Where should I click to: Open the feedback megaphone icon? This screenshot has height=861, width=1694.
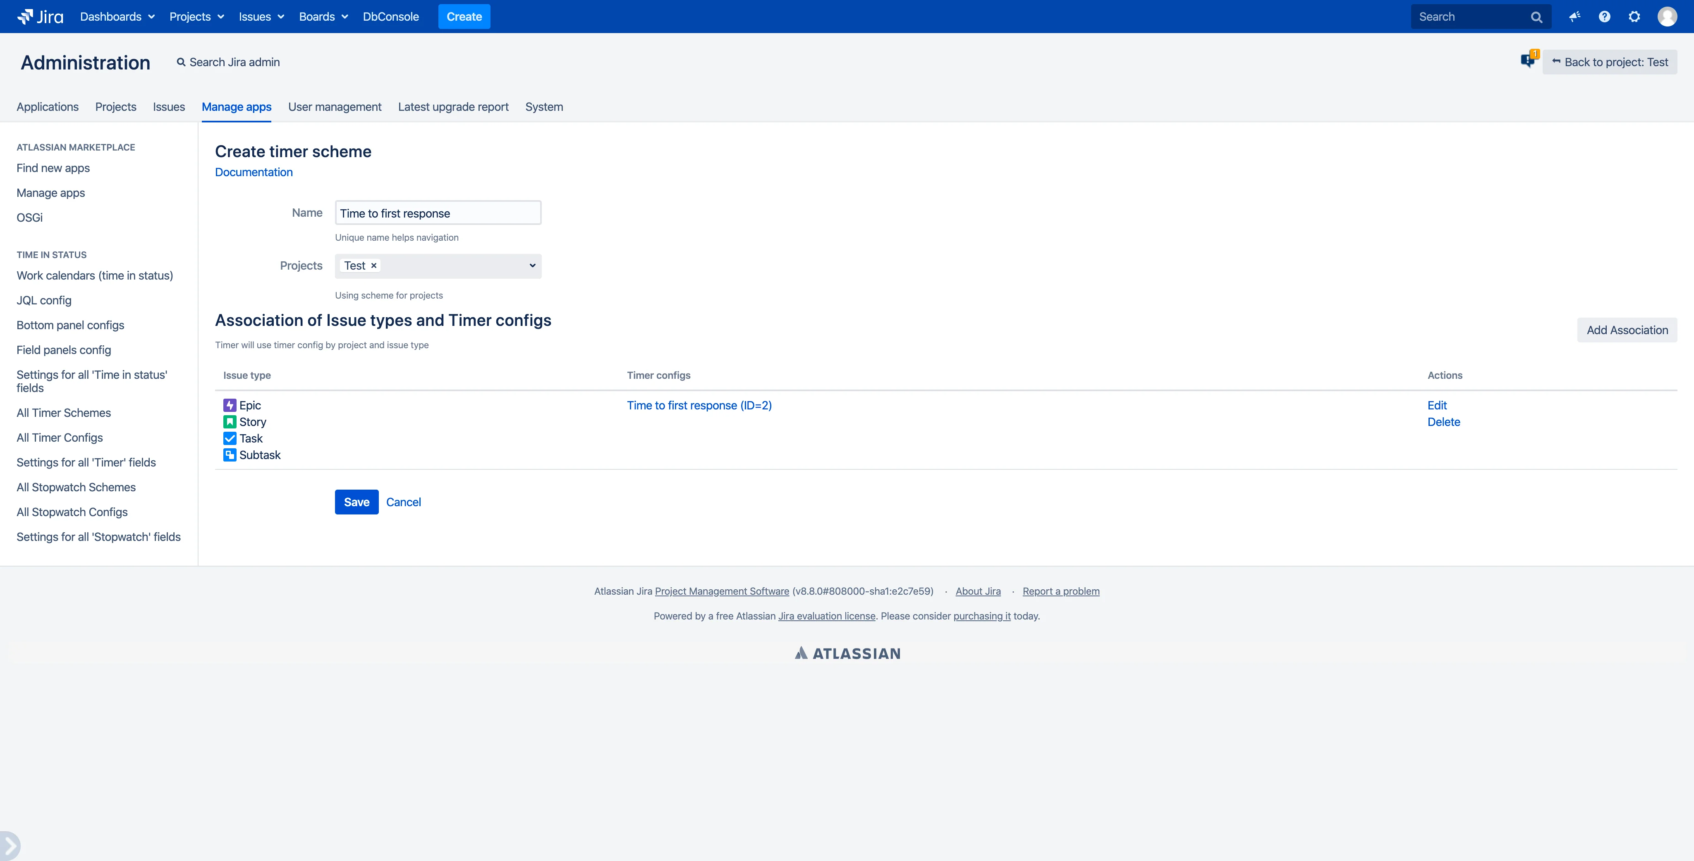(x=1574, y=17)
